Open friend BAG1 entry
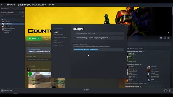The height and width of the screenshot is (97, 173). pyautogui.click(x=153, y=71)
